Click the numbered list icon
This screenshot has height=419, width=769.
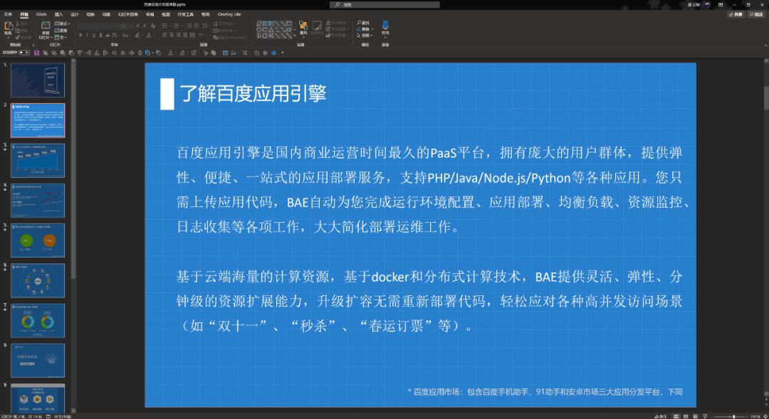(176, 26)
